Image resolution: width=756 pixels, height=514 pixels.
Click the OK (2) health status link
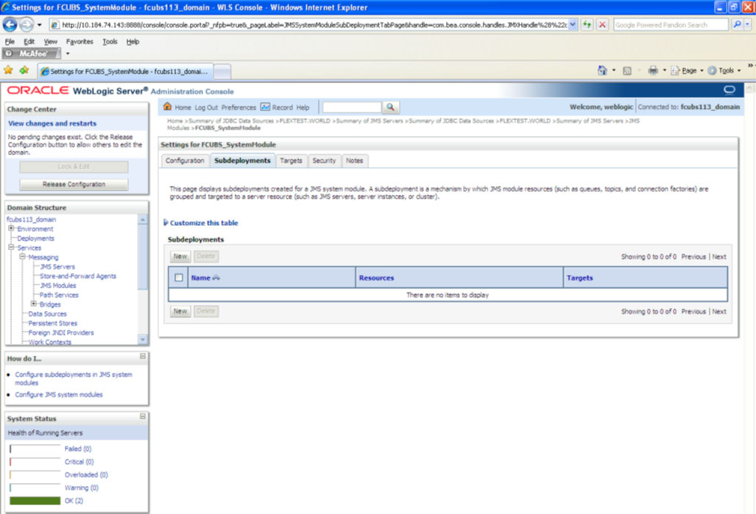click(x=74, y=501)
